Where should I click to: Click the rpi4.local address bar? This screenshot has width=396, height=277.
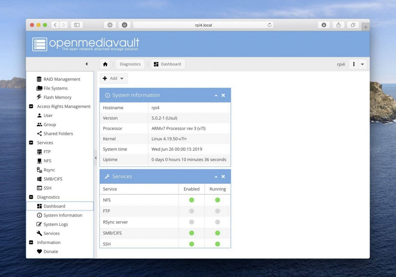coord(203,25)
